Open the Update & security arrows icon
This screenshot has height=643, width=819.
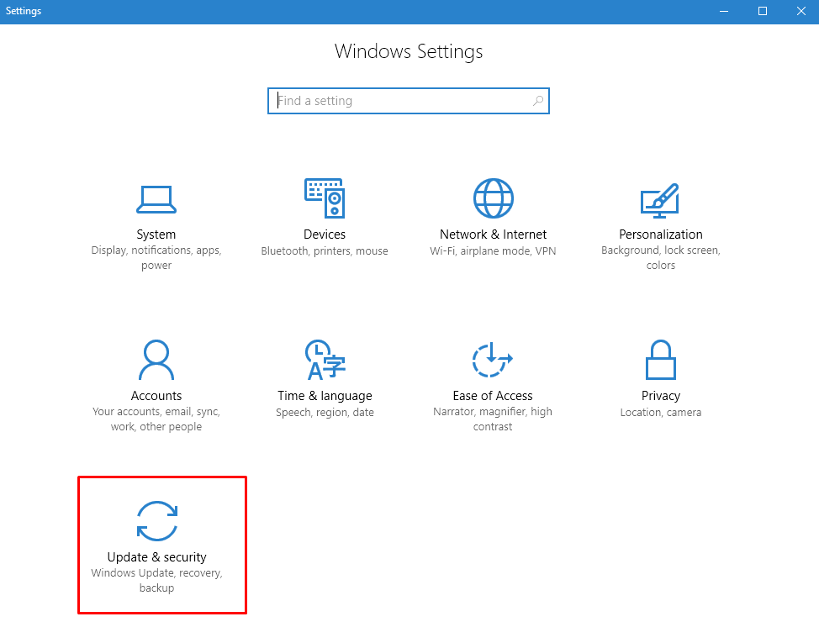tap(156, 521)
